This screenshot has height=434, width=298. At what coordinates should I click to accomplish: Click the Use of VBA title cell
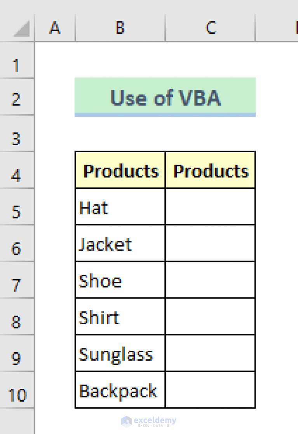click(165, 98)
